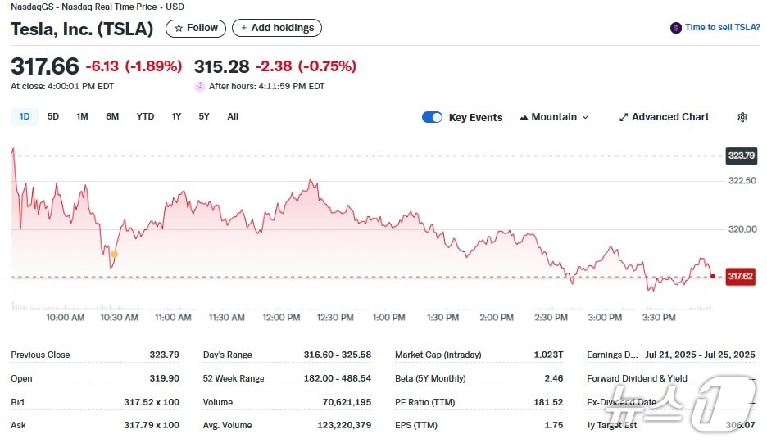Select the 1D time range tab
Image resolution: width=767 pixels, height=443 pixels.
[25, 116]
